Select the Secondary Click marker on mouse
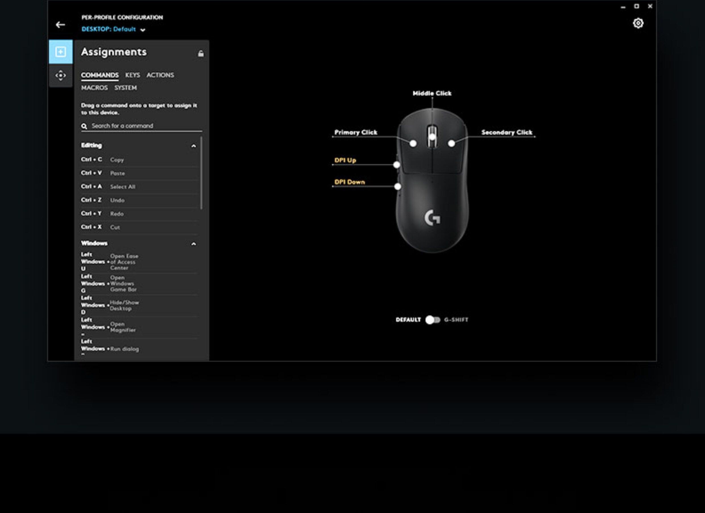Screen dimensions: 705x513 (451, 144)
